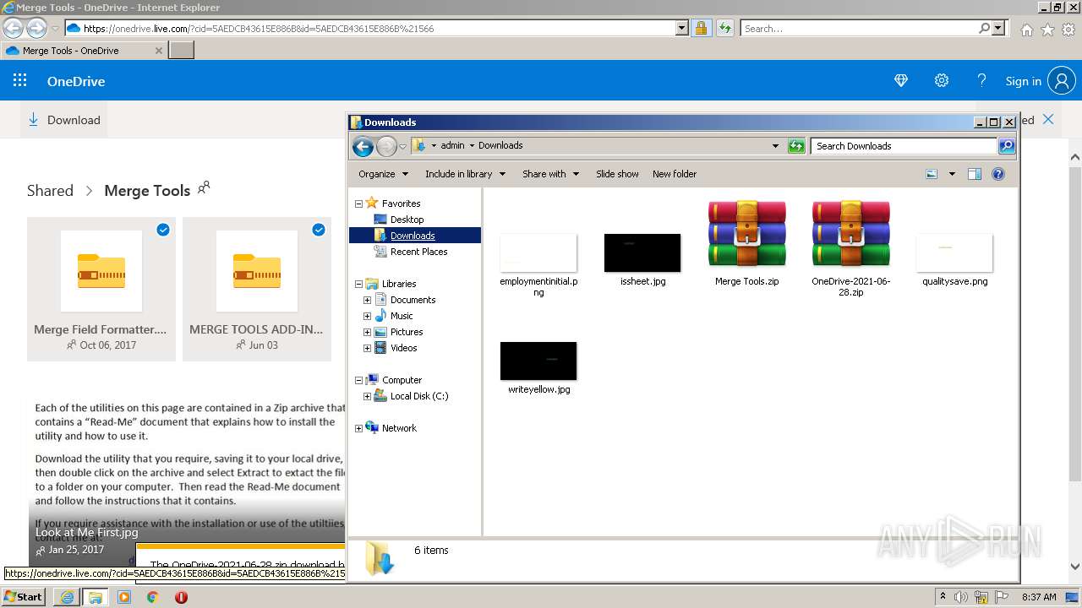Collapse Favorites in navigation tree
1082x608 pixels.
click(x=358, y=204)
